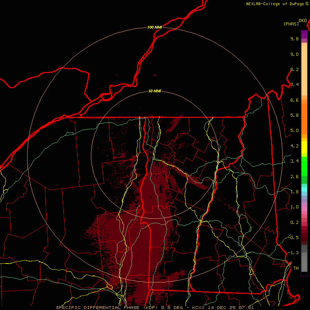Select the 100 NMI range ring label
Image resolution: width=310 pixels, height=310 pixels.
coord(155,27)
